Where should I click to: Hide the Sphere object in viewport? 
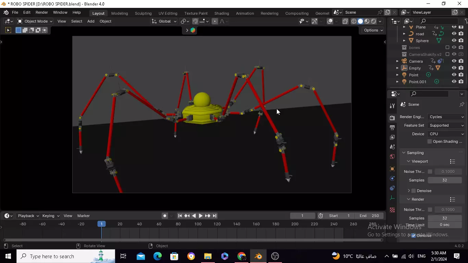(454, 40)
